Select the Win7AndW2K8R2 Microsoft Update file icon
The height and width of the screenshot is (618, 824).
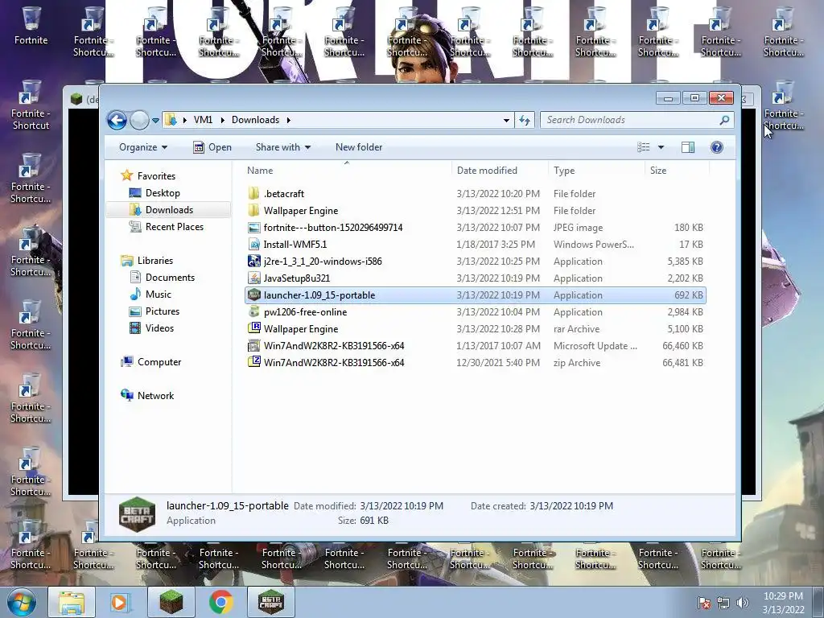pyautogui.click(x=253, y=346)
